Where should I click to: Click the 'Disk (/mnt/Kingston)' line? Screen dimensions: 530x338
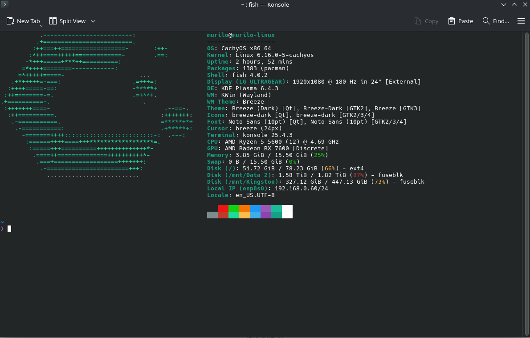point(316,181)
